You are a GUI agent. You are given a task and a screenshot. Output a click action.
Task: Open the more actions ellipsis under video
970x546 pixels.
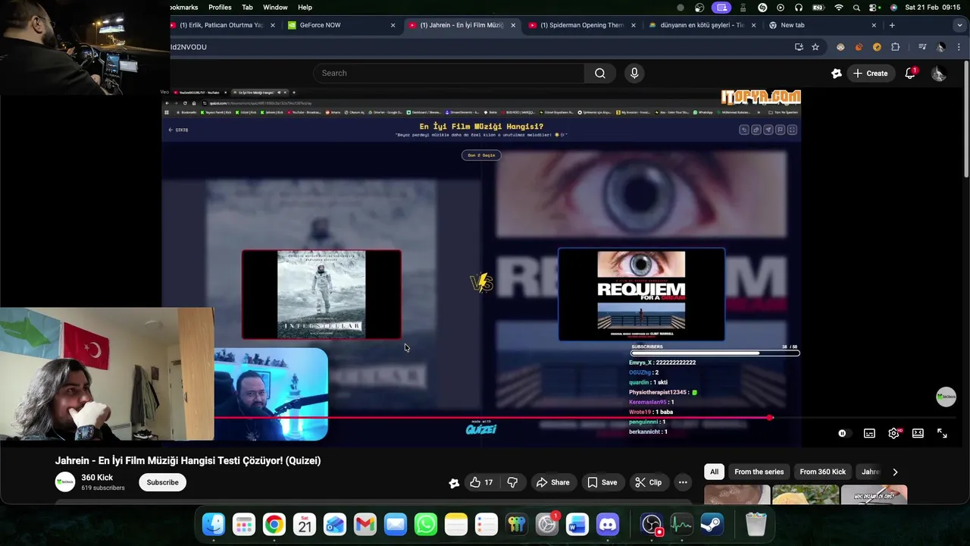coord(683,482)
